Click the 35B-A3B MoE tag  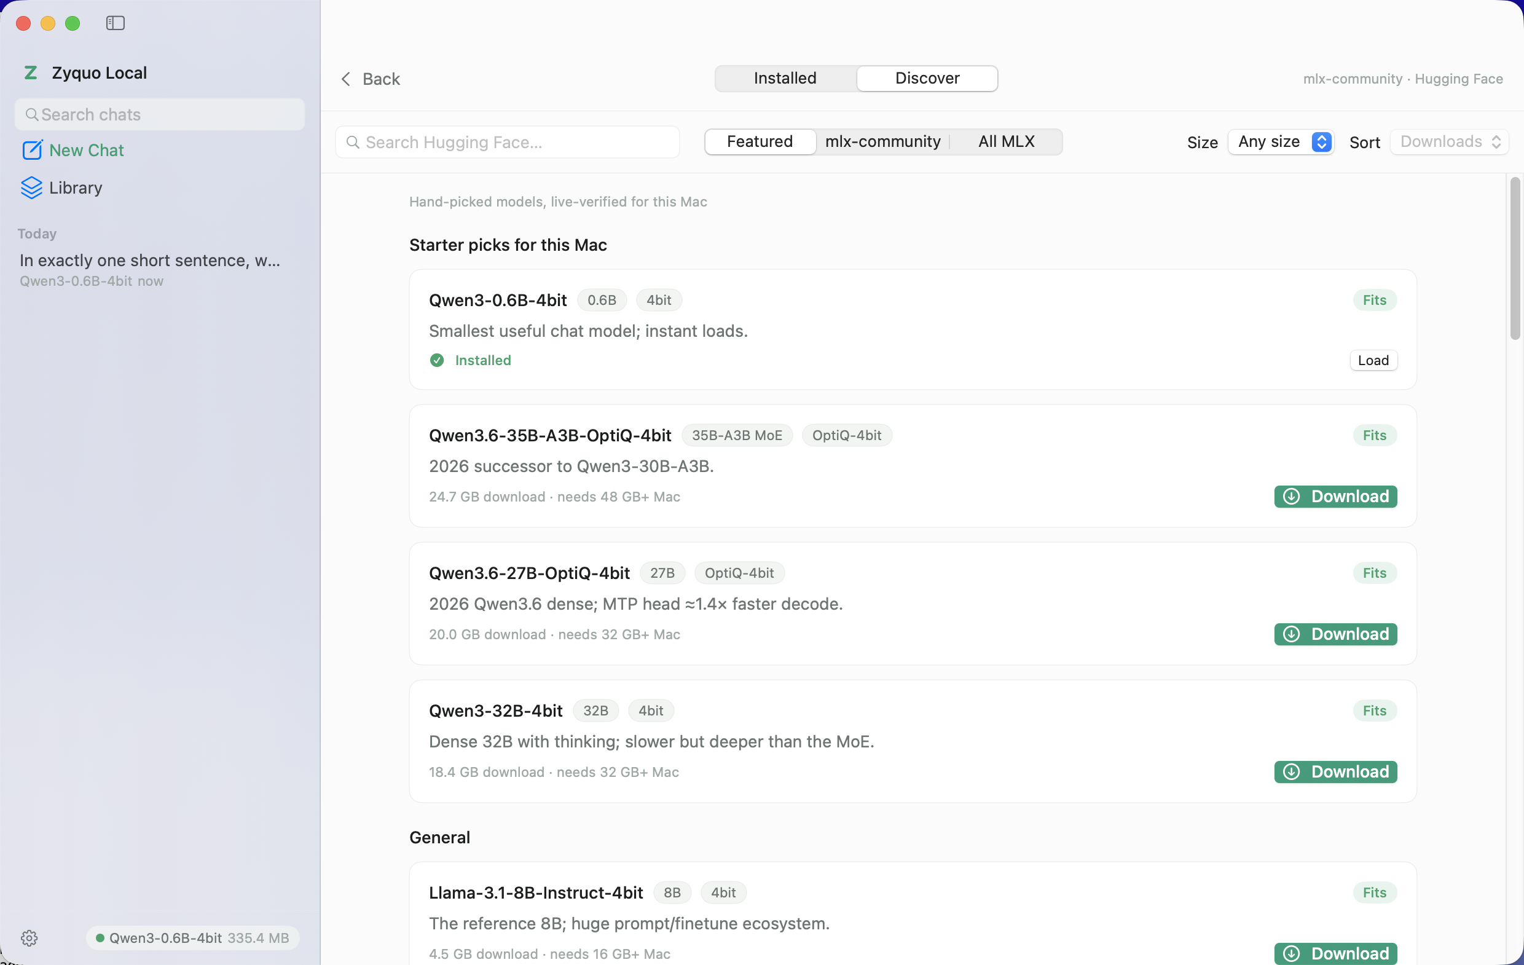click(x=737, y=435)
